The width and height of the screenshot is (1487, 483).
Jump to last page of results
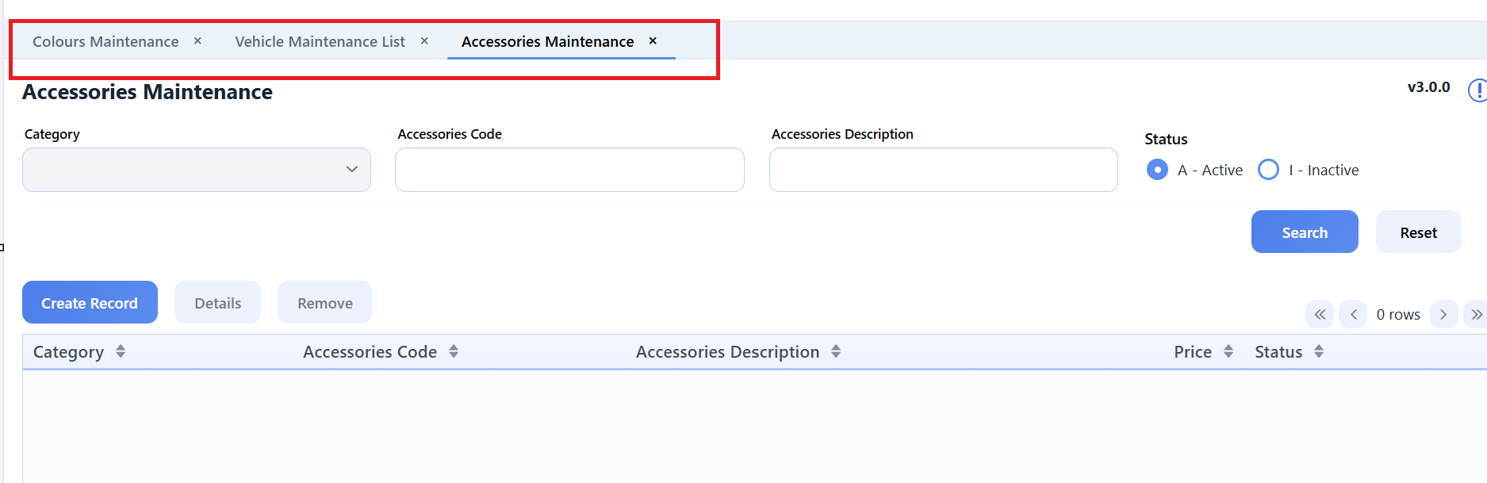click(x=1476, y=315)
